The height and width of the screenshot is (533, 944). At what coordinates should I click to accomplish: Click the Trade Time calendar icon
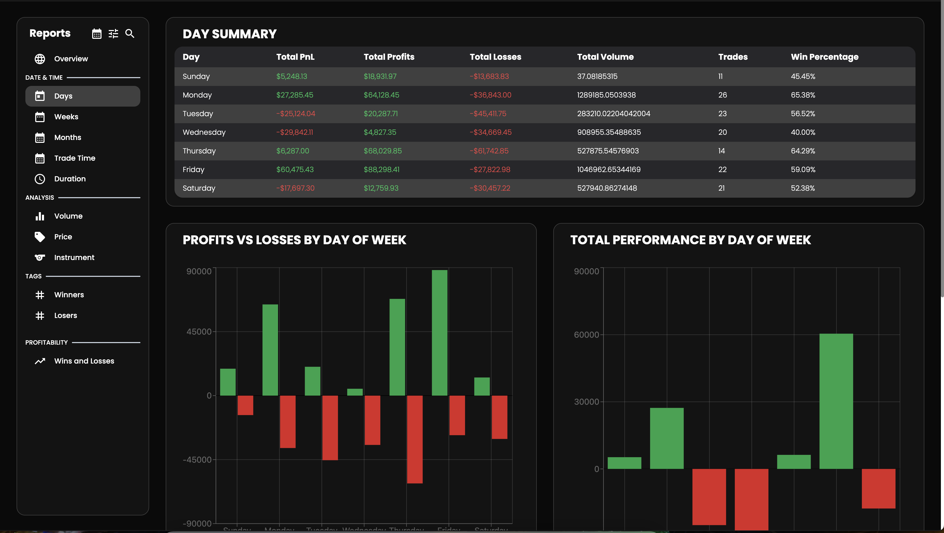click(40, 158)
